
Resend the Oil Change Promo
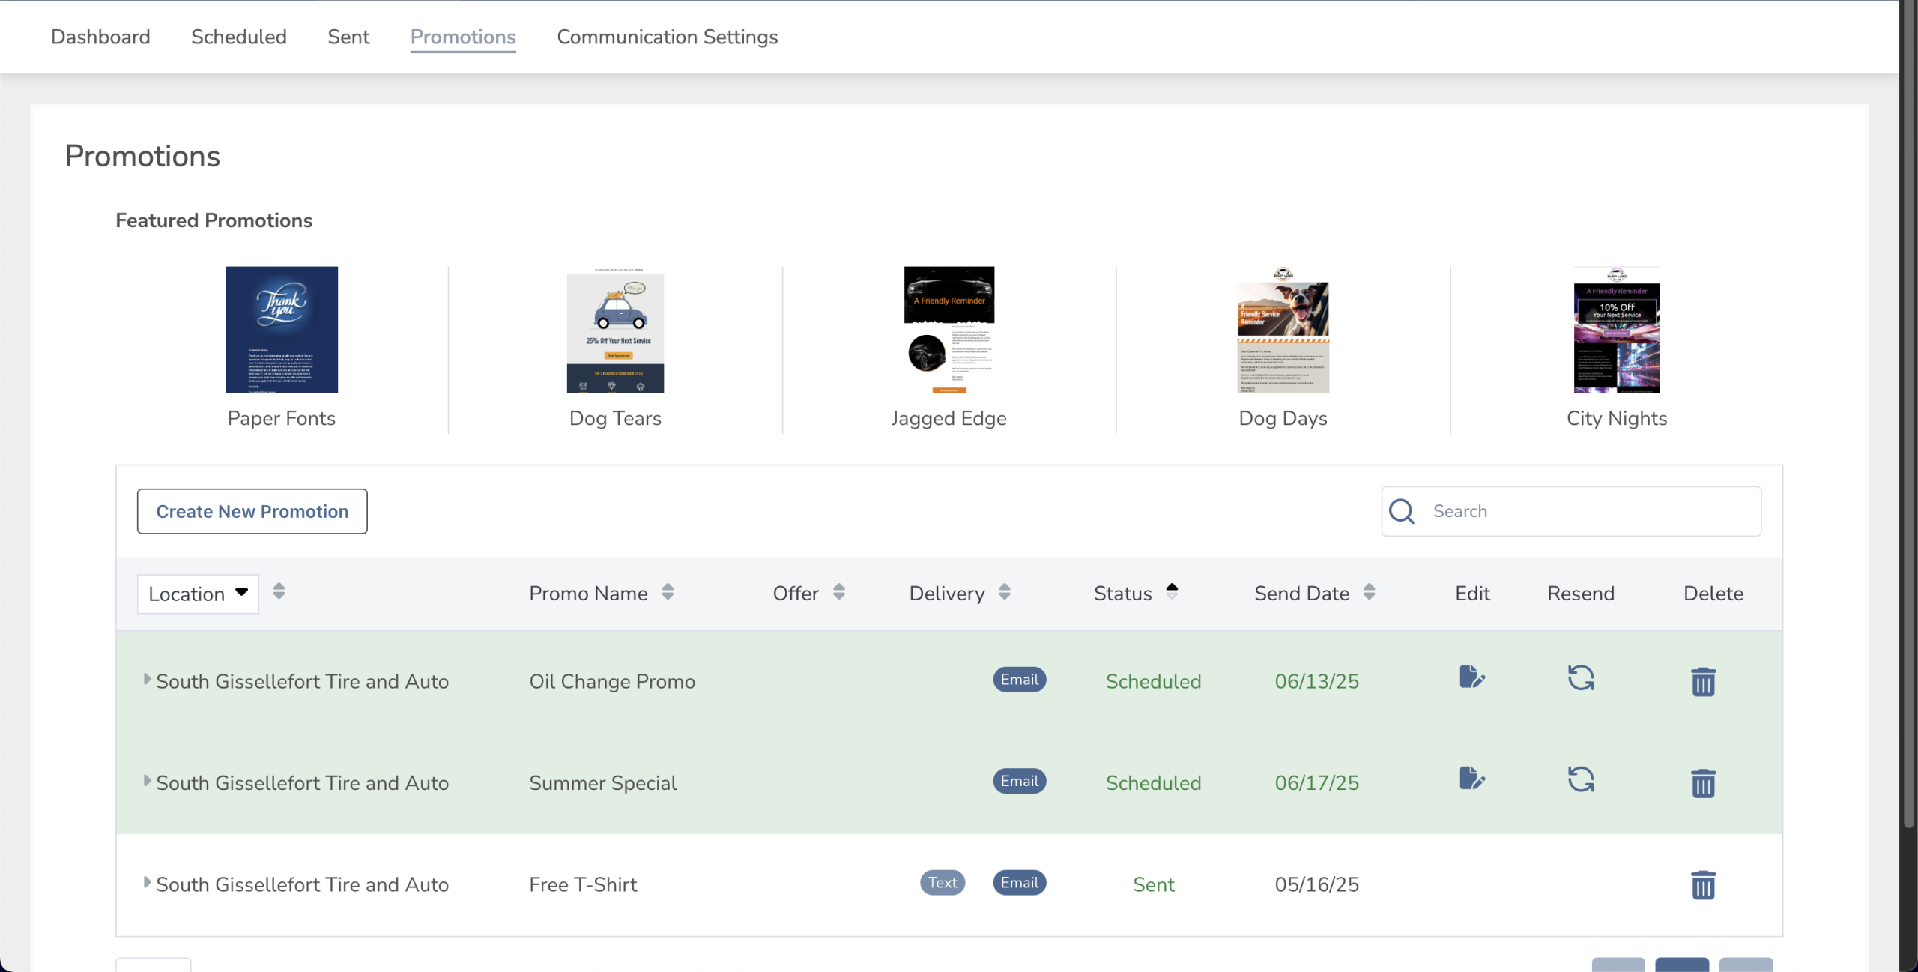(x=1581, y=678)
